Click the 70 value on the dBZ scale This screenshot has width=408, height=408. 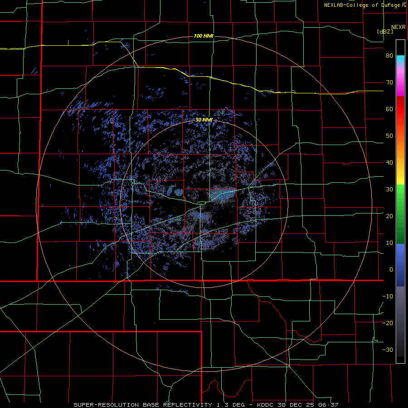[389, 83]
